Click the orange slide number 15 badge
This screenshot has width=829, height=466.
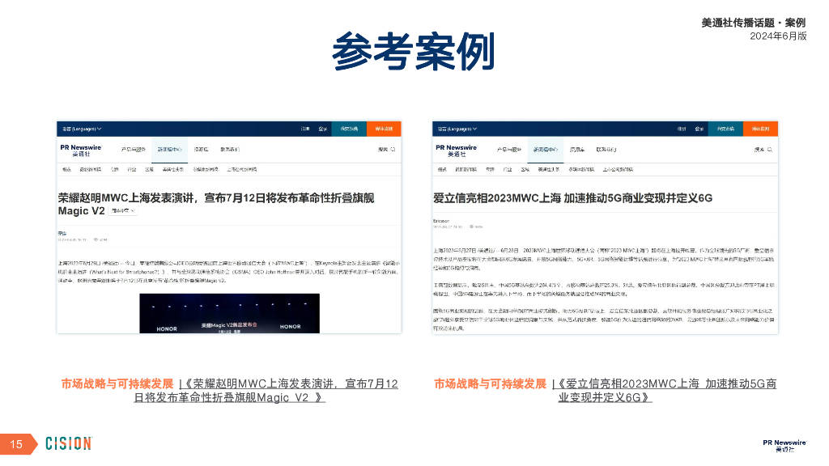[x=19, y=444]
